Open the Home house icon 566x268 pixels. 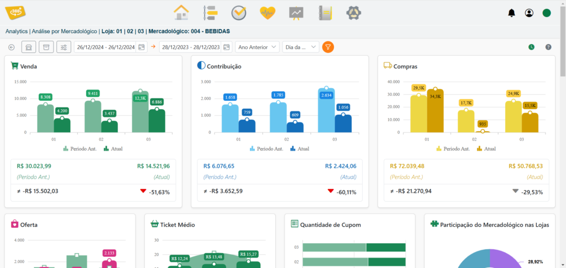tap(181, 13)
